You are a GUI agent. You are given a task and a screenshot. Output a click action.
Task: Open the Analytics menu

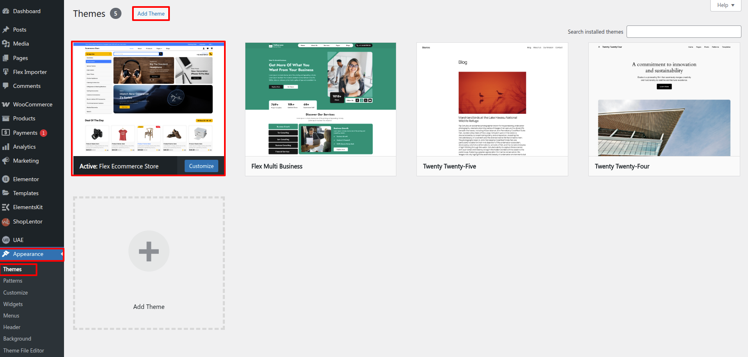pyautogui.click(x=24, y=147)
